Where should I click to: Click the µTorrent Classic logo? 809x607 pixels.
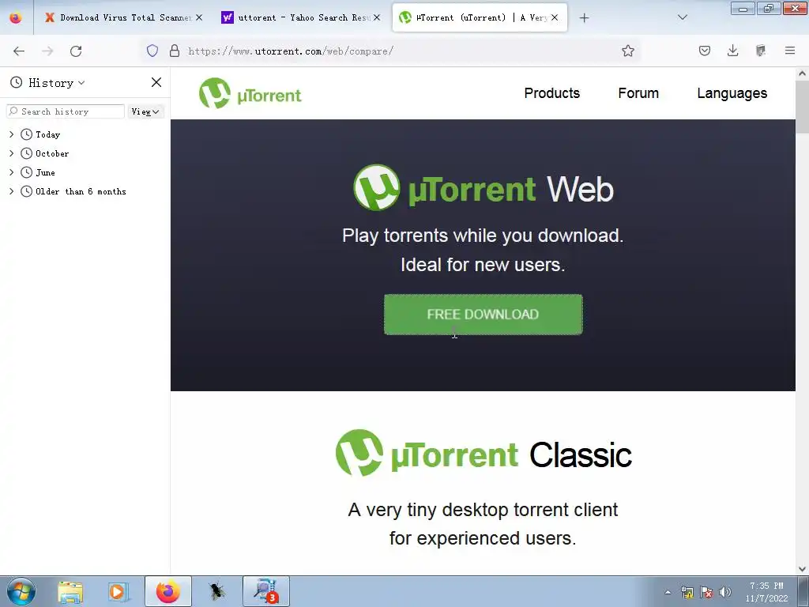pyautogui.click(x=484, y=453)
